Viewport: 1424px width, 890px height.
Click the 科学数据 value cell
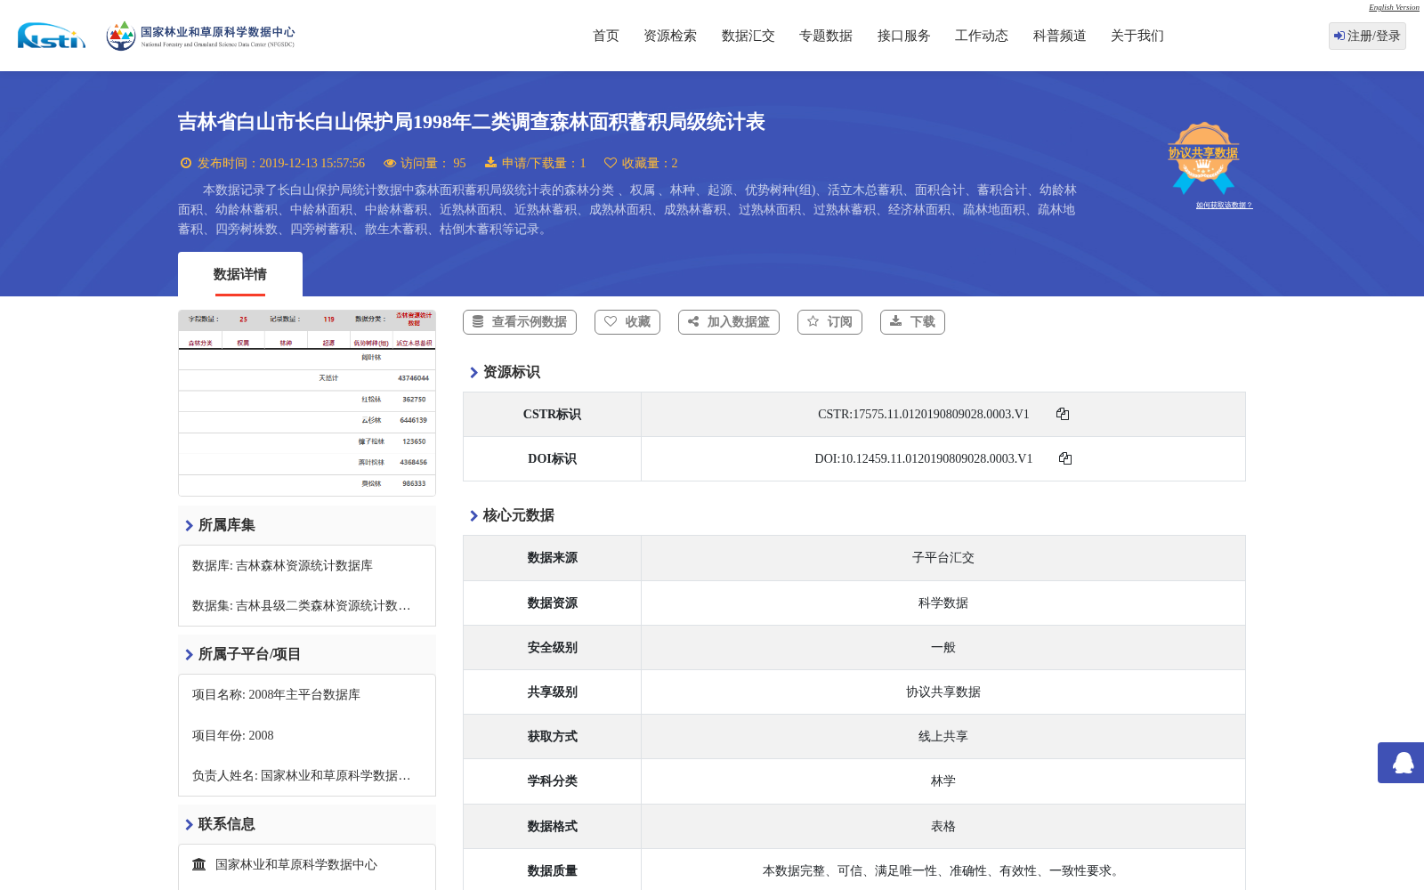coord(943,603)
